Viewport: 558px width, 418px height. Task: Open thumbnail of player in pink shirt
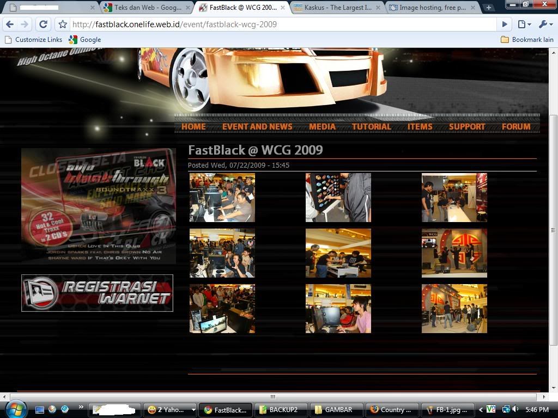pyautogui.click(x=338, y=309)
